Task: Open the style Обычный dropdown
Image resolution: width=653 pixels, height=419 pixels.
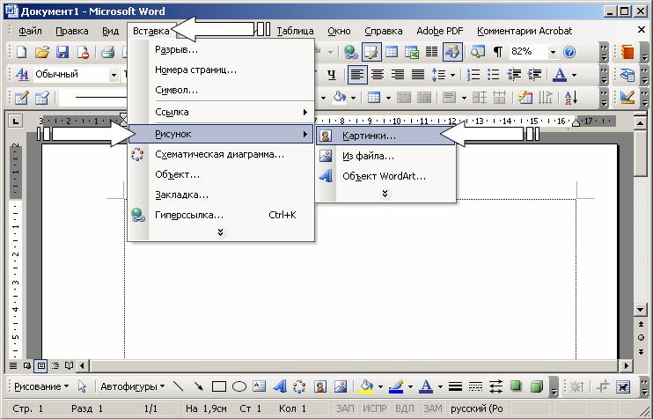Action: coord(114,75)
